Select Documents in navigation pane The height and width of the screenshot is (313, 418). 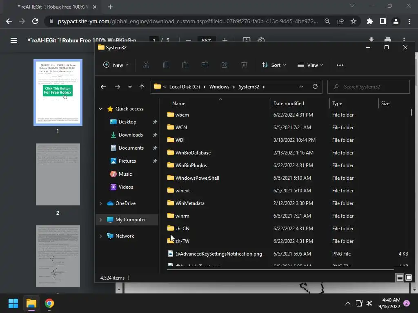[x=131, y=148]
